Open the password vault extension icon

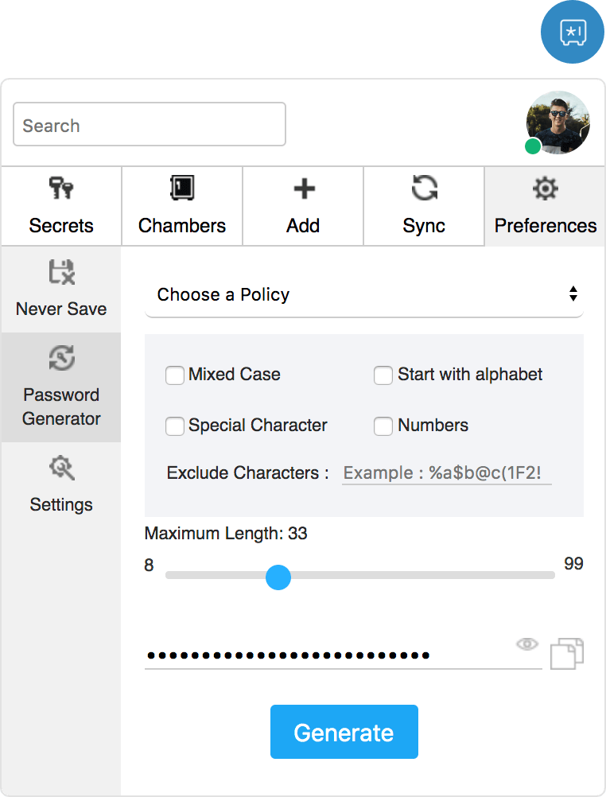pos(573,32)
